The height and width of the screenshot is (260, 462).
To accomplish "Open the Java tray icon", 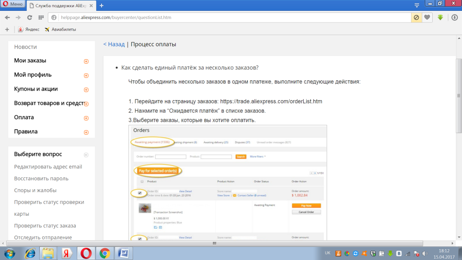I will (338, 254).
